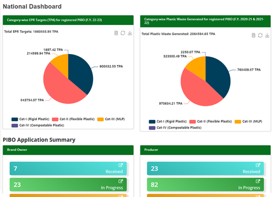Click the 323300.49 TPA data label
273x197 pixels.
click(175, 56)
